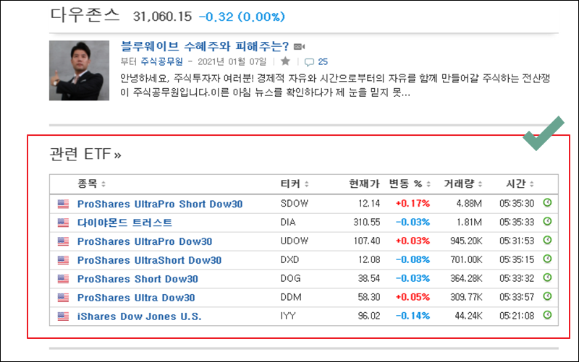This screenshot has width=579, height=362.
Task: Click the 현재가 column header
Action: [x=364, y=184]
